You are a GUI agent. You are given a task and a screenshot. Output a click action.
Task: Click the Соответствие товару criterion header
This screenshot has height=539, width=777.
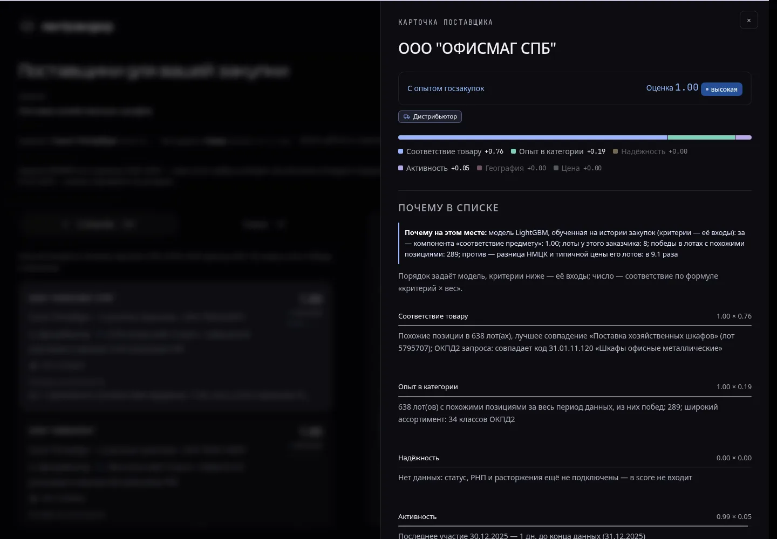(x=433, y=316)
